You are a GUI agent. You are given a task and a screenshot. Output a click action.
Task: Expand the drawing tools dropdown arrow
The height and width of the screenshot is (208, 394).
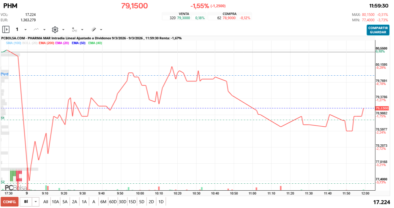coord(101,29)
